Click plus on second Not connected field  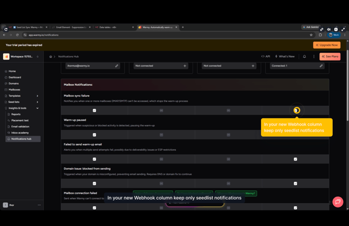point(253,65)
